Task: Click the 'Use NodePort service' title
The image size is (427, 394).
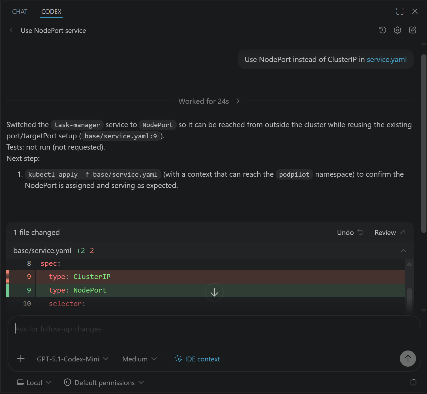Action: coord(53,31)
